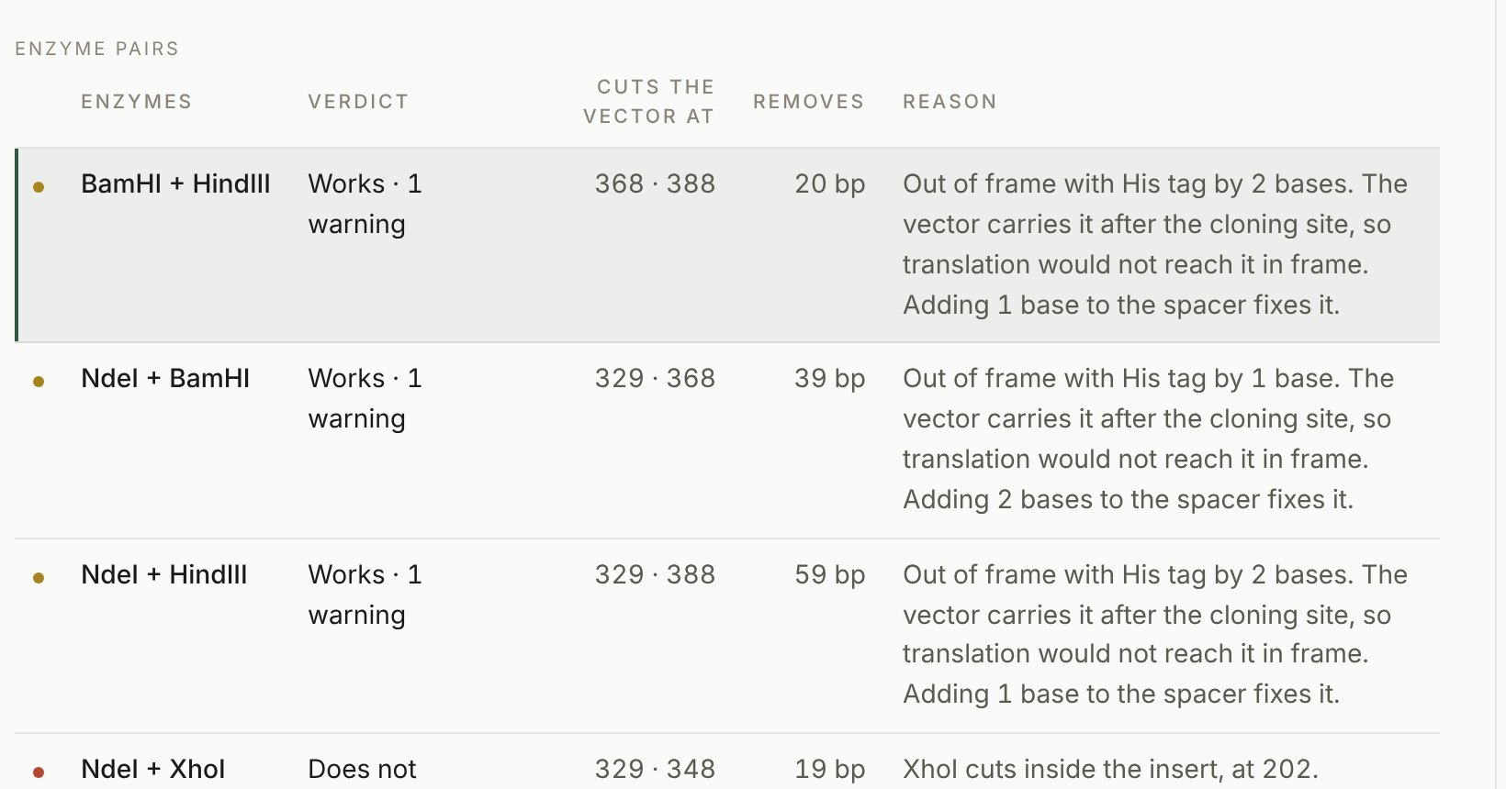Click the Enzyme Pairs section heading

(97, 49)
